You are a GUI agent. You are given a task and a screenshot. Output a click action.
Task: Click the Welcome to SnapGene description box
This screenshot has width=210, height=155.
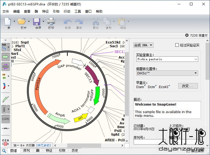tap(167, 110)
